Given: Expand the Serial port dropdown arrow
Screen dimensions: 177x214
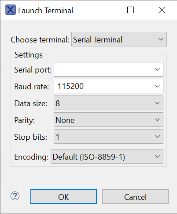Looking at the screenshot, I should (x=157, y=69).
